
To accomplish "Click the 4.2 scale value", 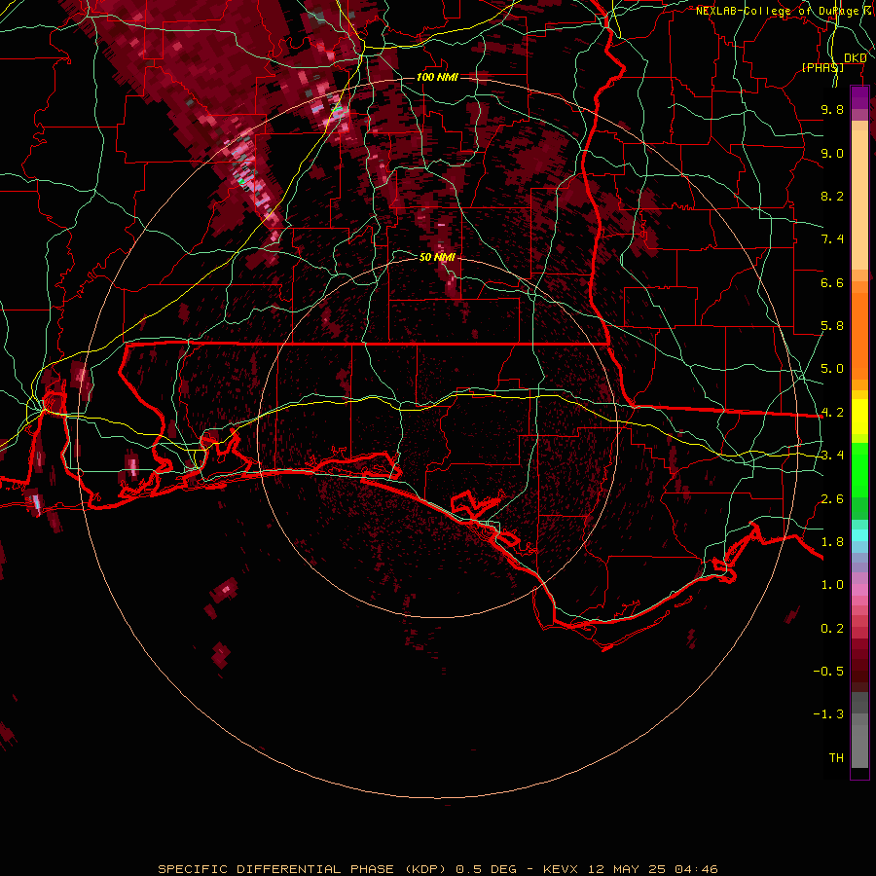I will click(832, 413).
